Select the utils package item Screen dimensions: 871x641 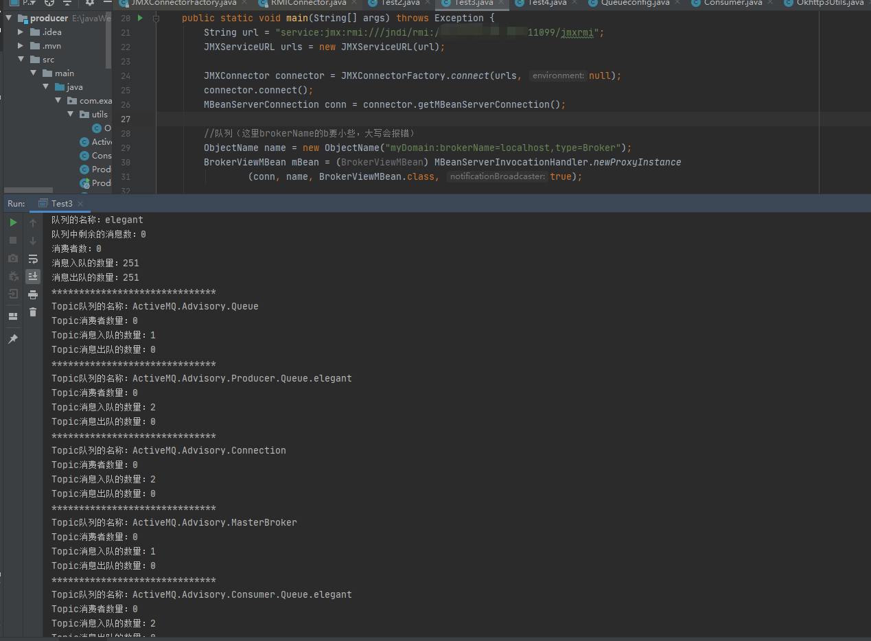click(x=100, y=114)
